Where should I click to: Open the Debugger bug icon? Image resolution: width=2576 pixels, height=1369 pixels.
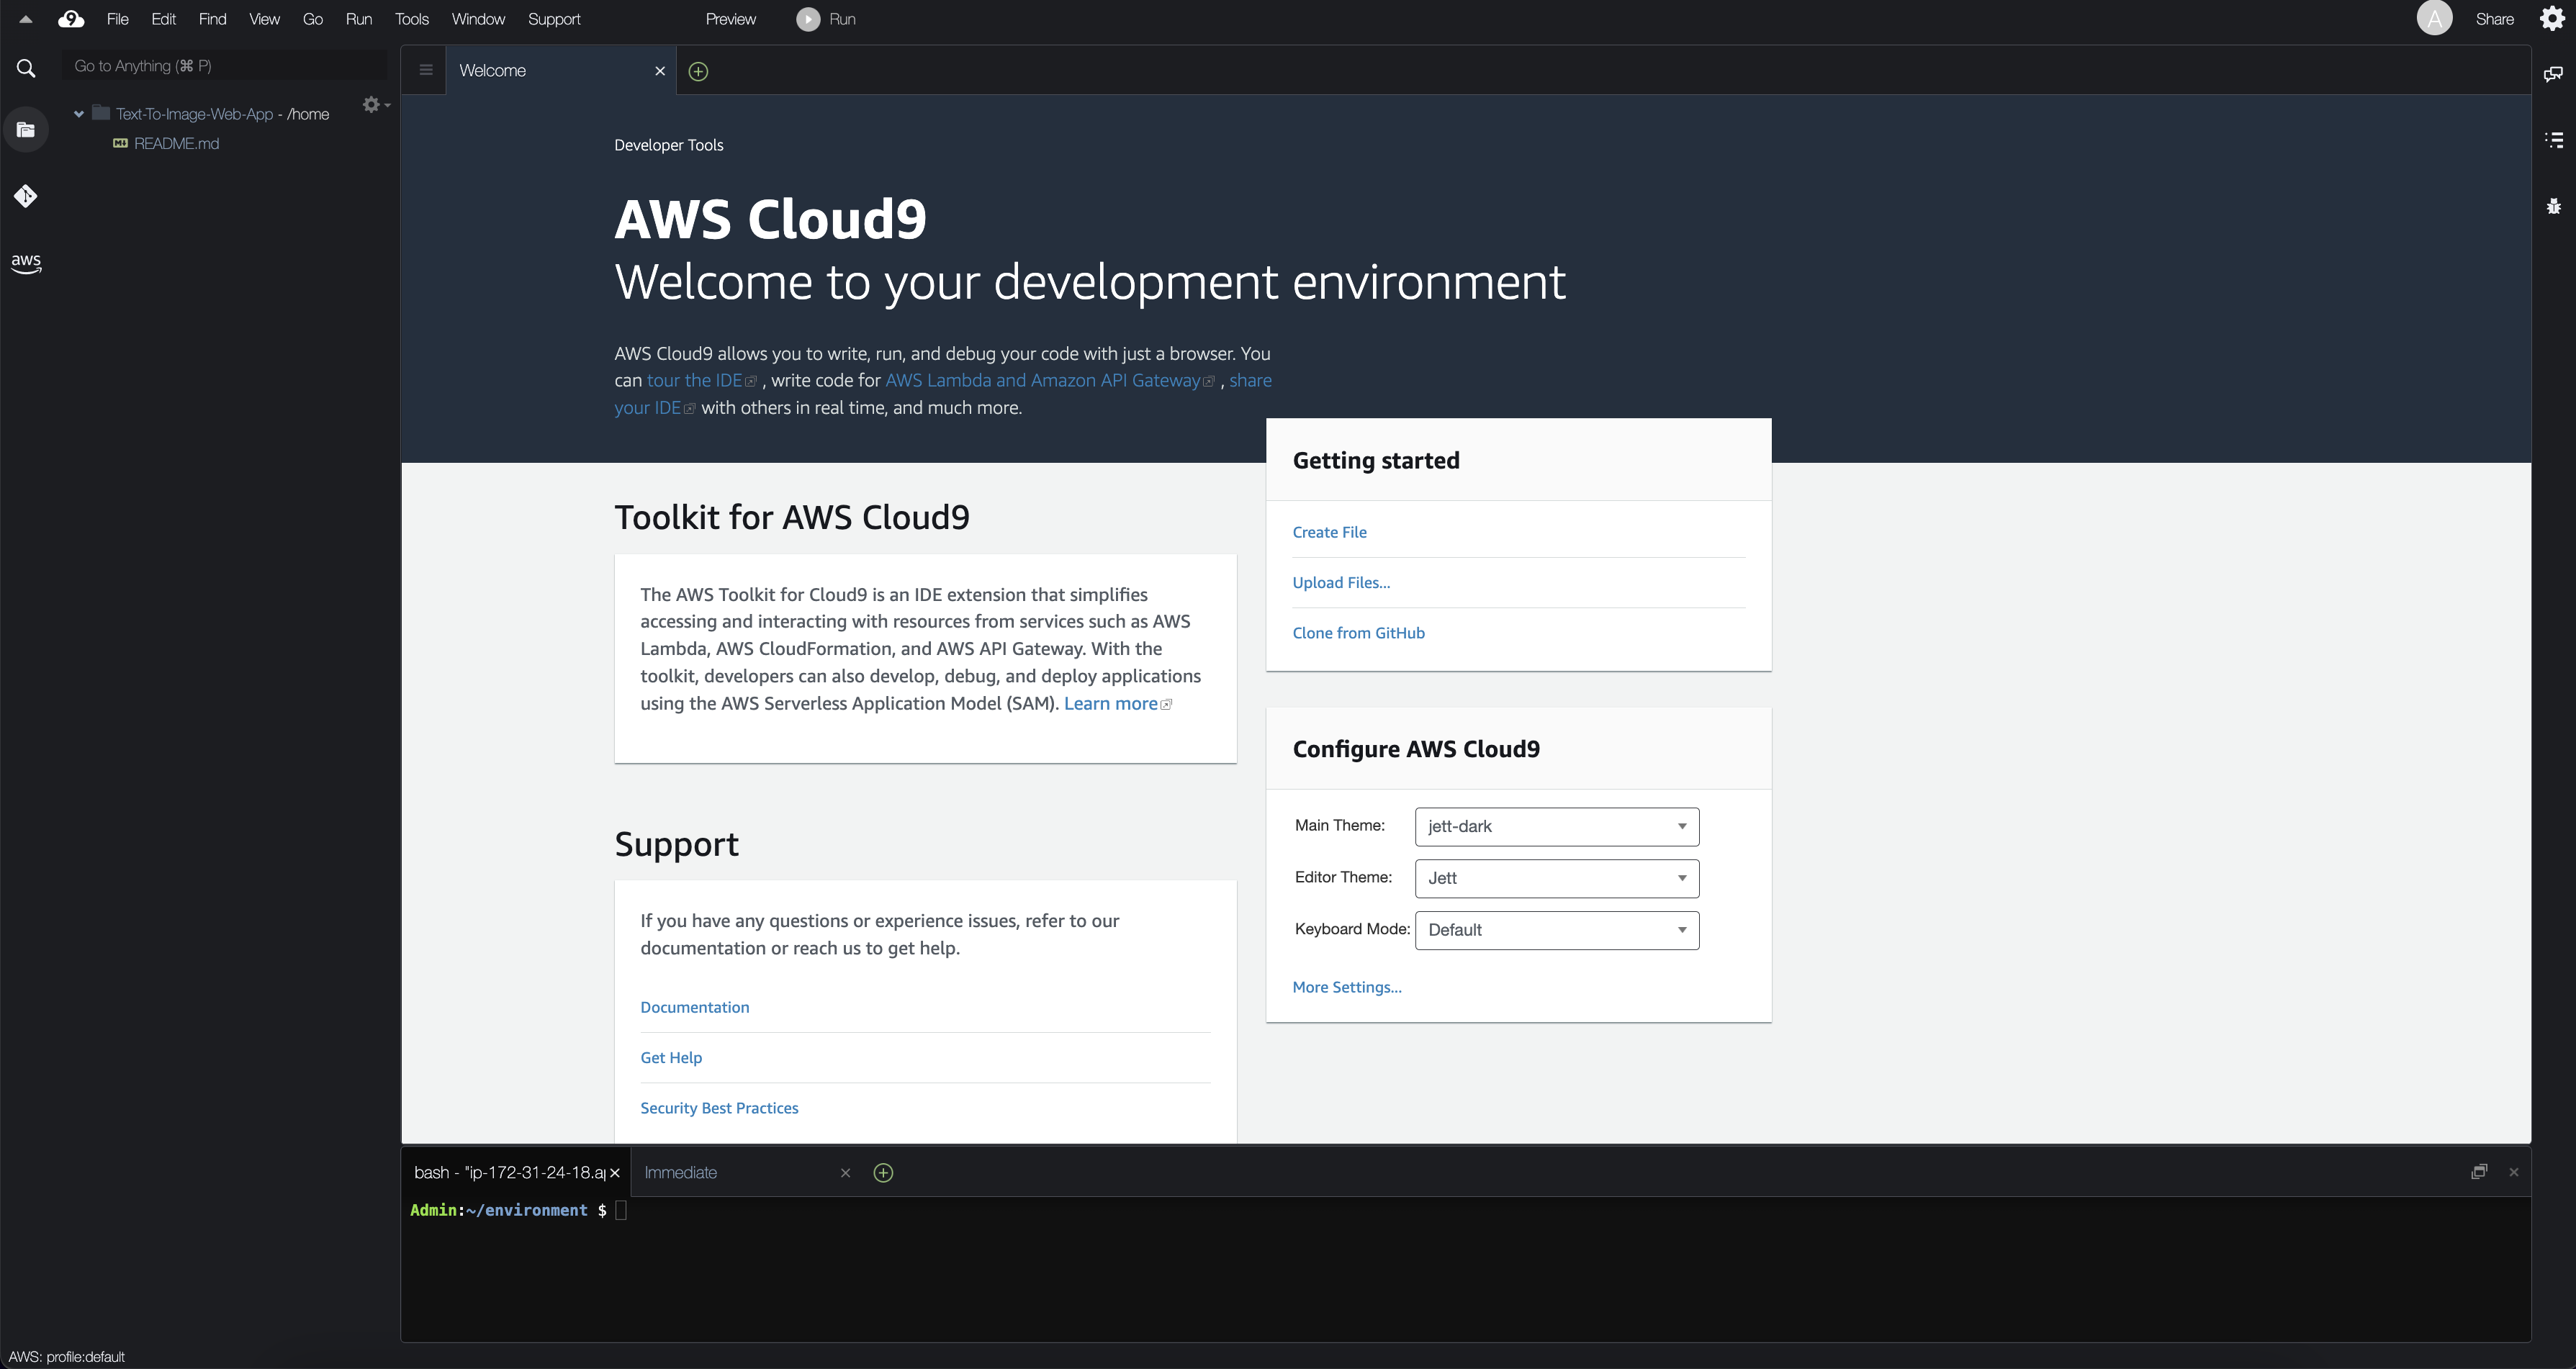(2553, 206)
